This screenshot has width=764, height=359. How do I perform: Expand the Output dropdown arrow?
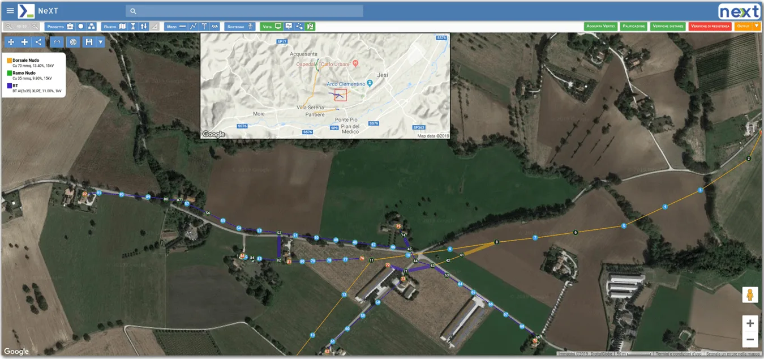[x=757, y=27]
